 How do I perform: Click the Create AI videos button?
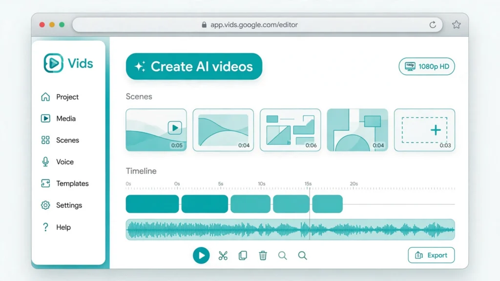(194, 66)
